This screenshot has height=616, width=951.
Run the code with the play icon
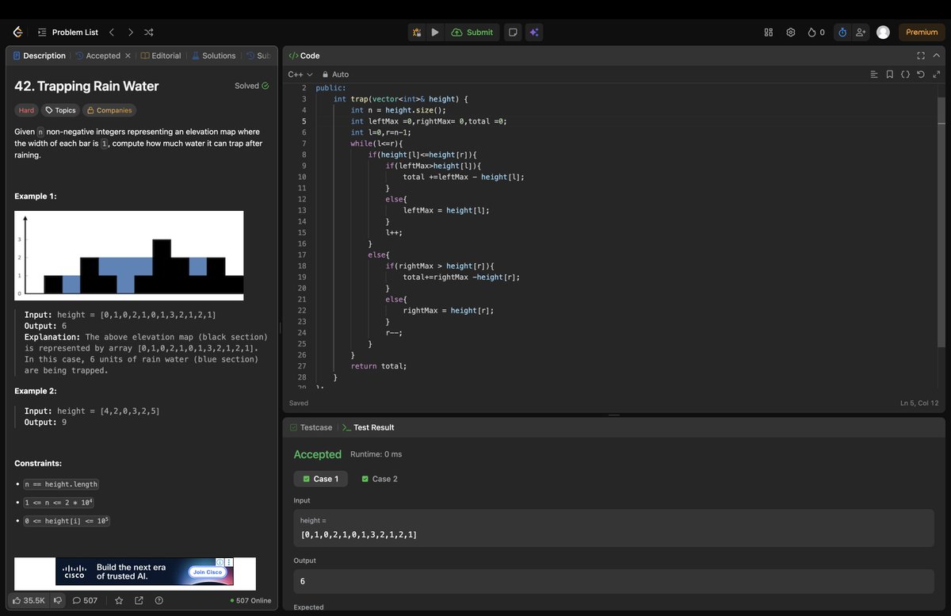click(435, 33)
